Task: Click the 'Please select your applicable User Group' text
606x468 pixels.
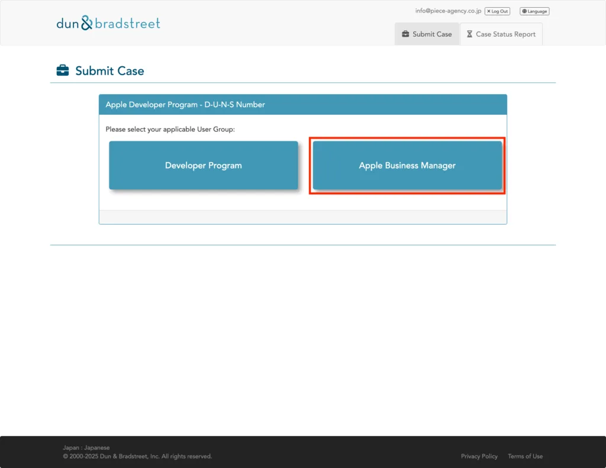Action: 170,129
